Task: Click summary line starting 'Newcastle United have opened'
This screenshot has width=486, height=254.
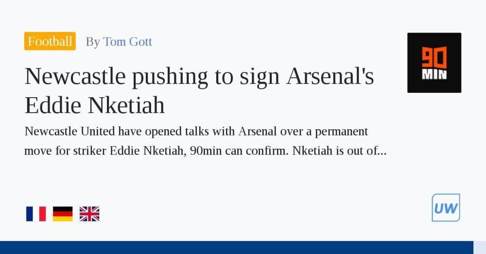Action: click(x=196, y=132)
